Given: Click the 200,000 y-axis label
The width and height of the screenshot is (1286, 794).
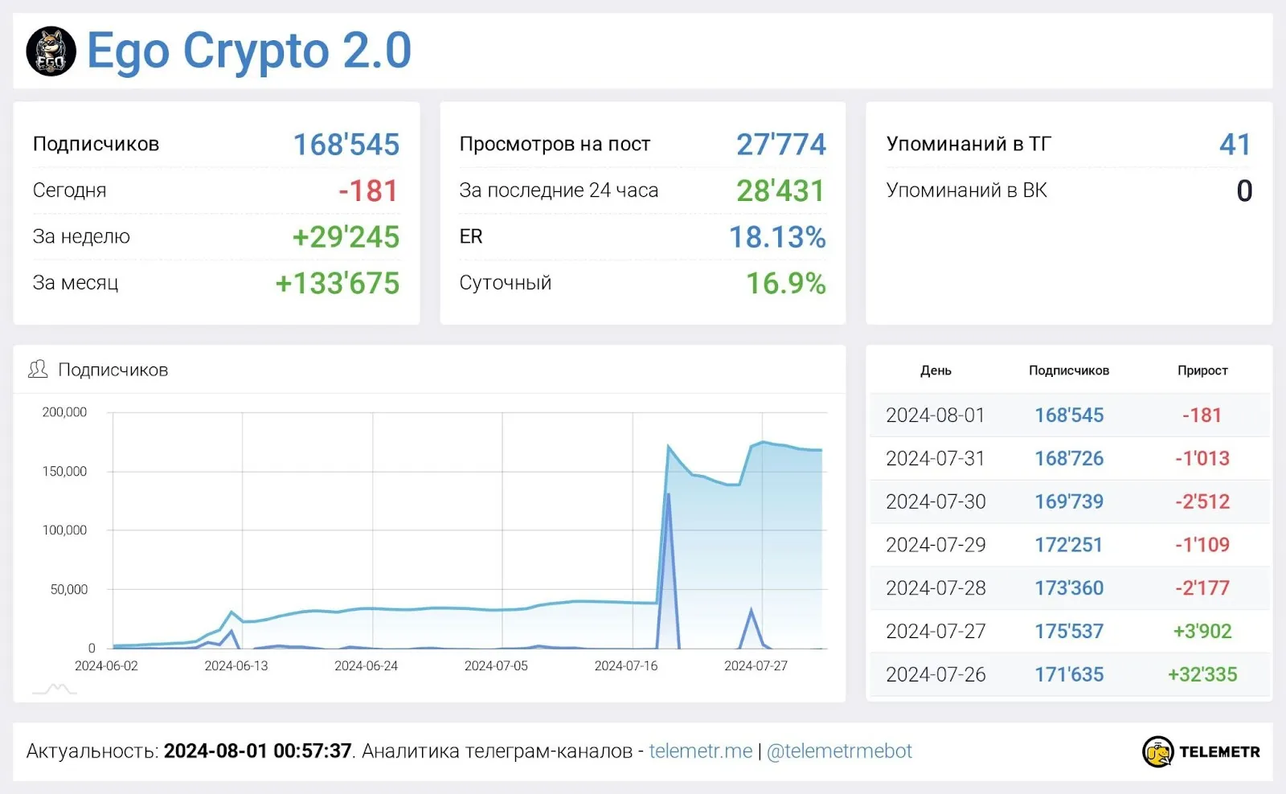Looking at the screenshot, I should tap(64, 412).
